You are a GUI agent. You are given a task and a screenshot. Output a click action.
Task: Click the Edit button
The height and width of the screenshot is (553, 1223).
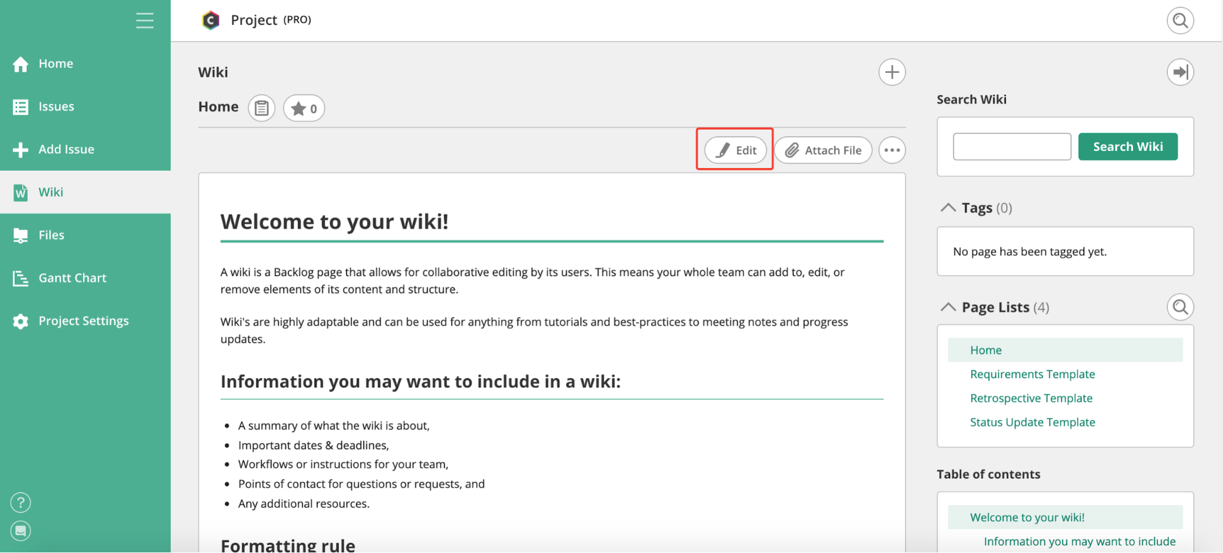coord(735,150)
